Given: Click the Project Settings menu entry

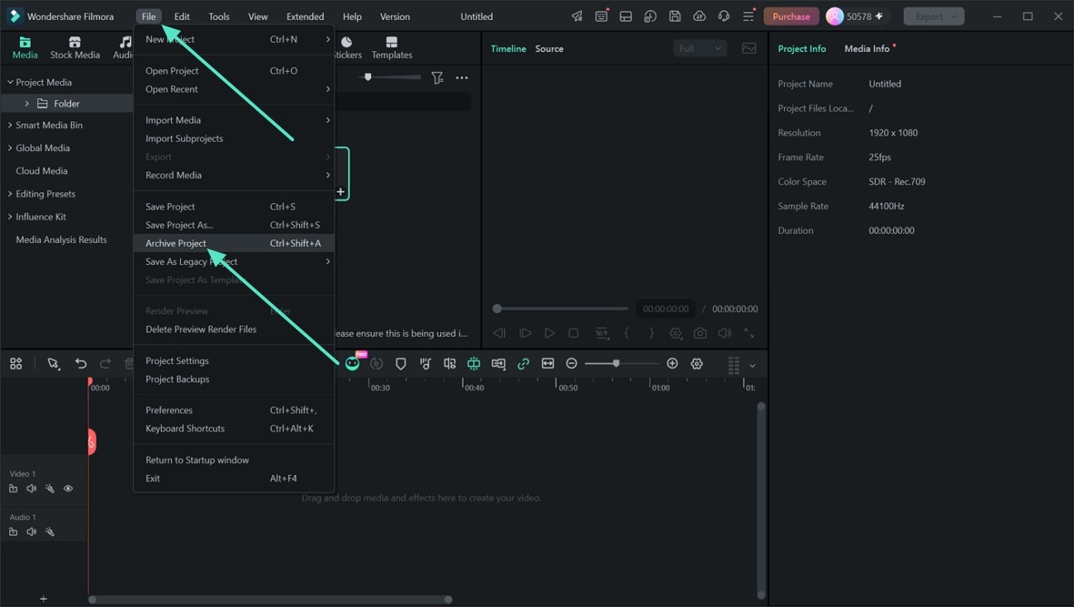Looking at the screenshot, I should (234, 361).
